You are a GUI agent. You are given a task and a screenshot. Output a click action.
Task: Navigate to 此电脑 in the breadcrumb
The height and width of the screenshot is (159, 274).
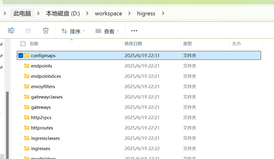[x=22, y=13]
